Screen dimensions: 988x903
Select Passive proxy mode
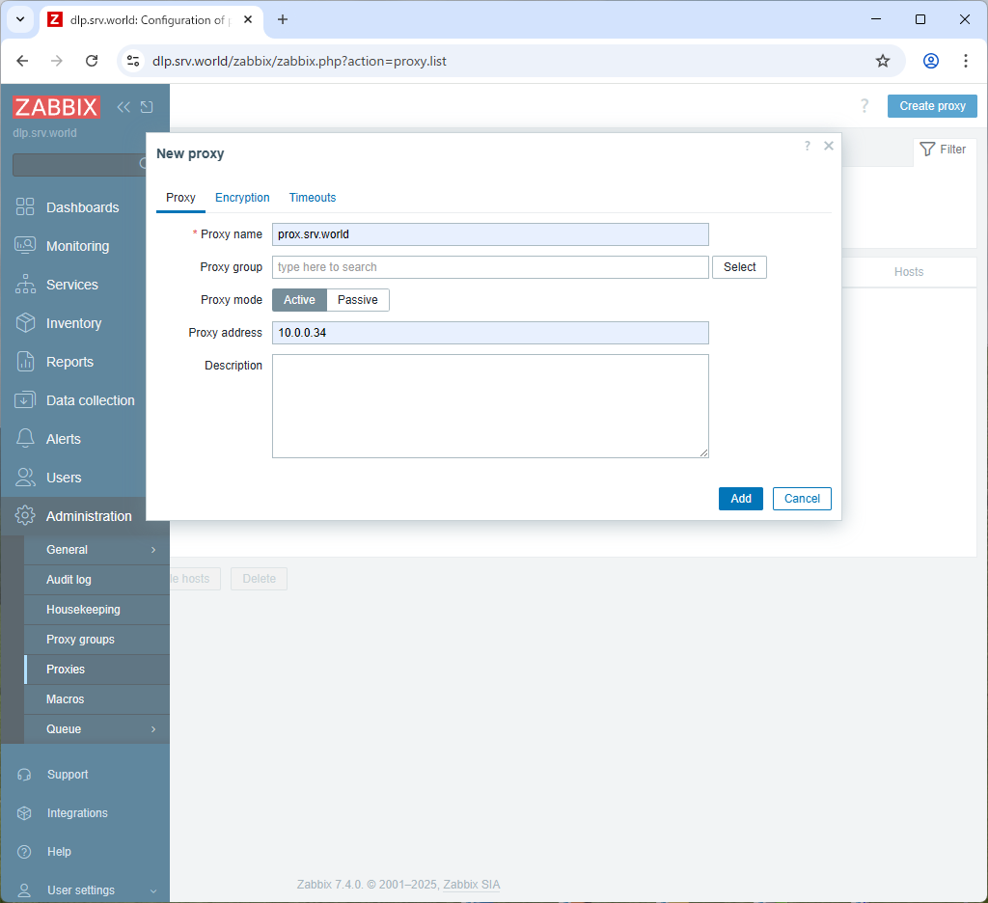358,300
